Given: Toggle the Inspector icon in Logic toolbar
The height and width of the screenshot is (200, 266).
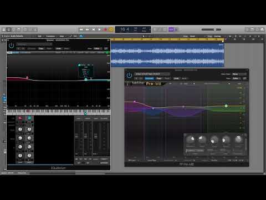Looking at the screenshot, I should pos(8,29).
